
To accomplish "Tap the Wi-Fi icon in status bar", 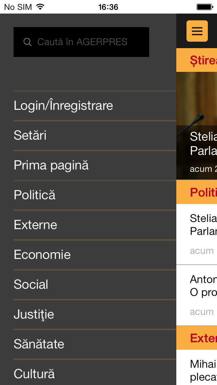I will click(40, 7).
